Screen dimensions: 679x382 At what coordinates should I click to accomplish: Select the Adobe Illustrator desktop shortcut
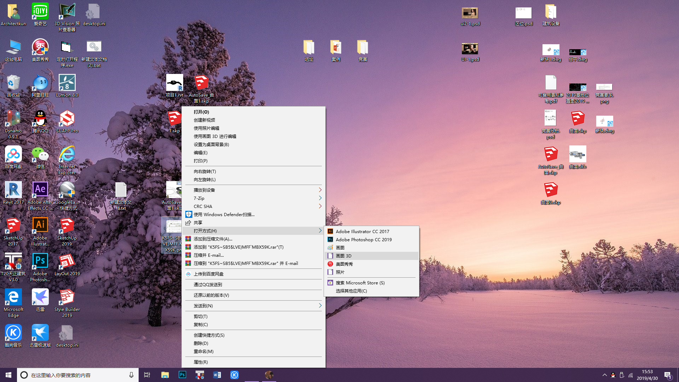(x=40, y=232)
